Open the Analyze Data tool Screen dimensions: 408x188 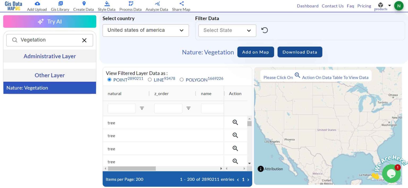pyautogui.click(x=156, y=6)
